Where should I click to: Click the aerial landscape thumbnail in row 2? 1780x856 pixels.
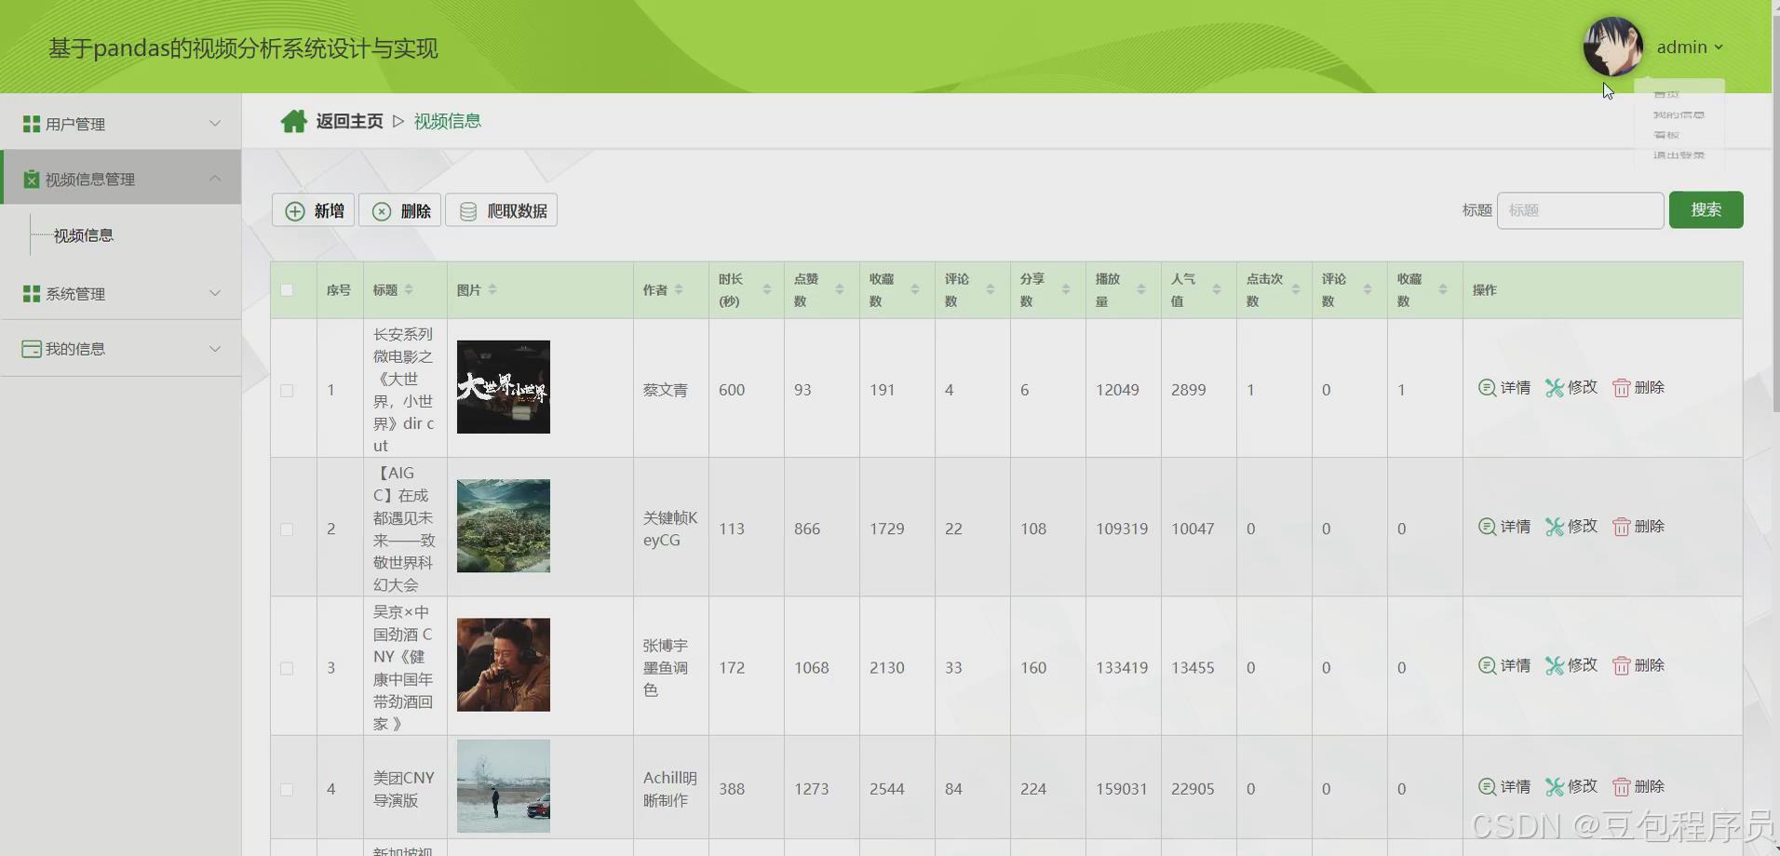tap(504, 526)
